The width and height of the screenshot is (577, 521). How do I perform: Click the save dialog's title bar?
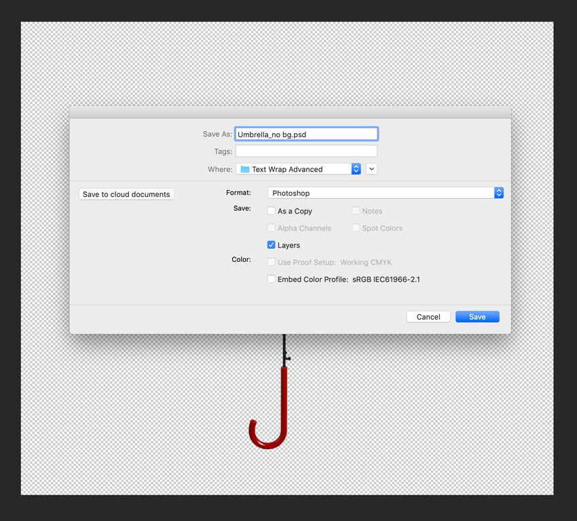coord(290,112)
